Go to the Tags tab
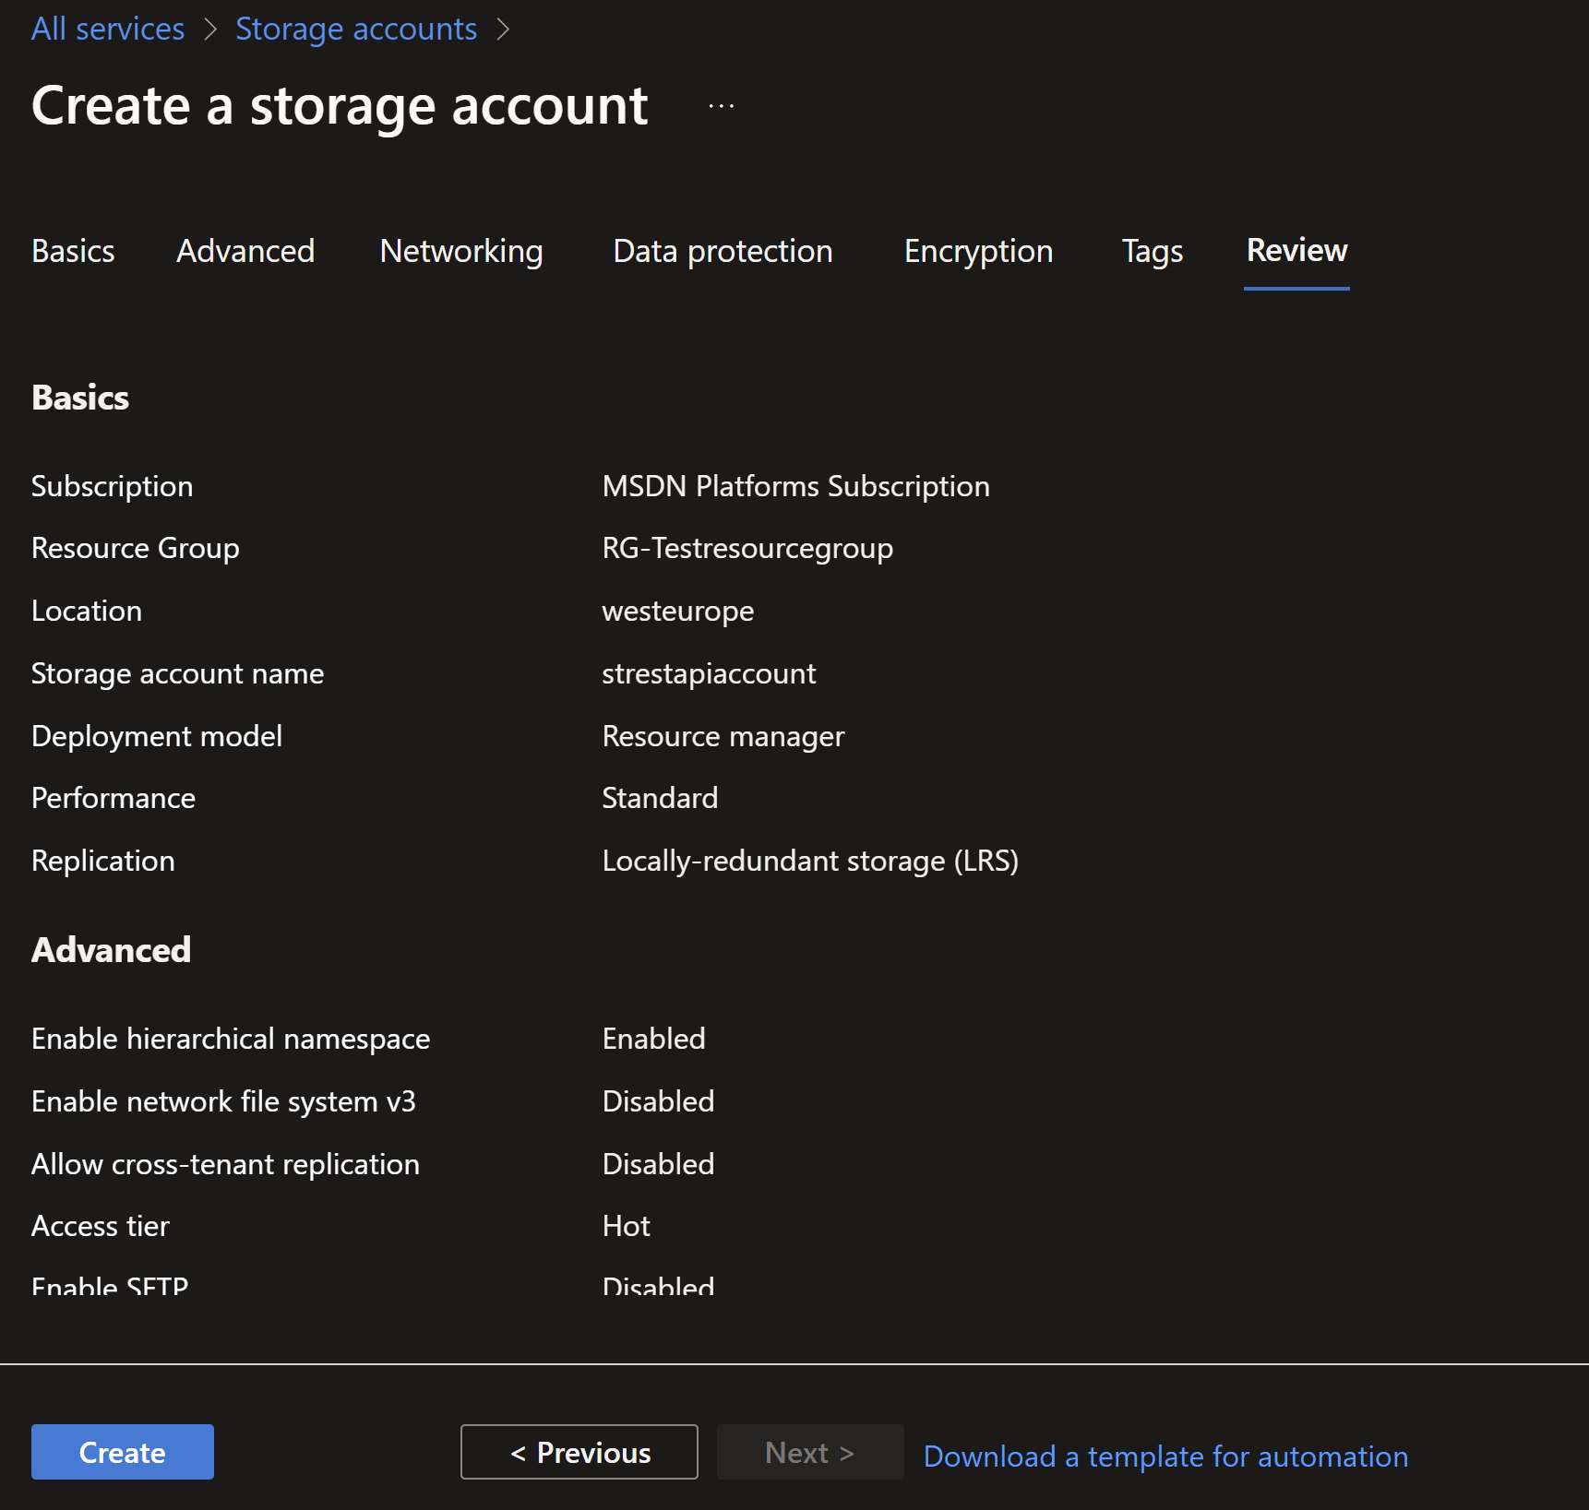 (x=1152, y=251)
